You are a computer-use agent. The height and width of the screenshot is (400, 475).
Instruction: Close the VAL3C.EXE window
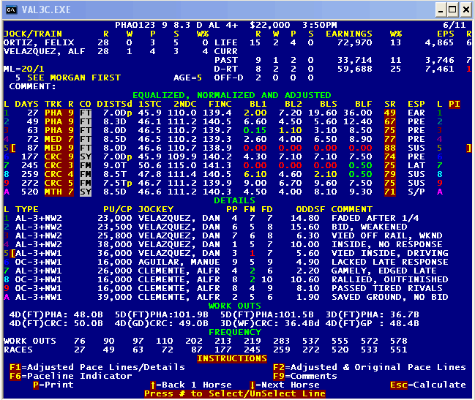coord(466,10)
